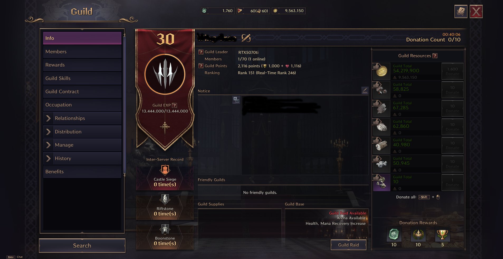Click the sidebar menu scrollbar
Screen dimensions: 503x259
click(x=124, y=106)
